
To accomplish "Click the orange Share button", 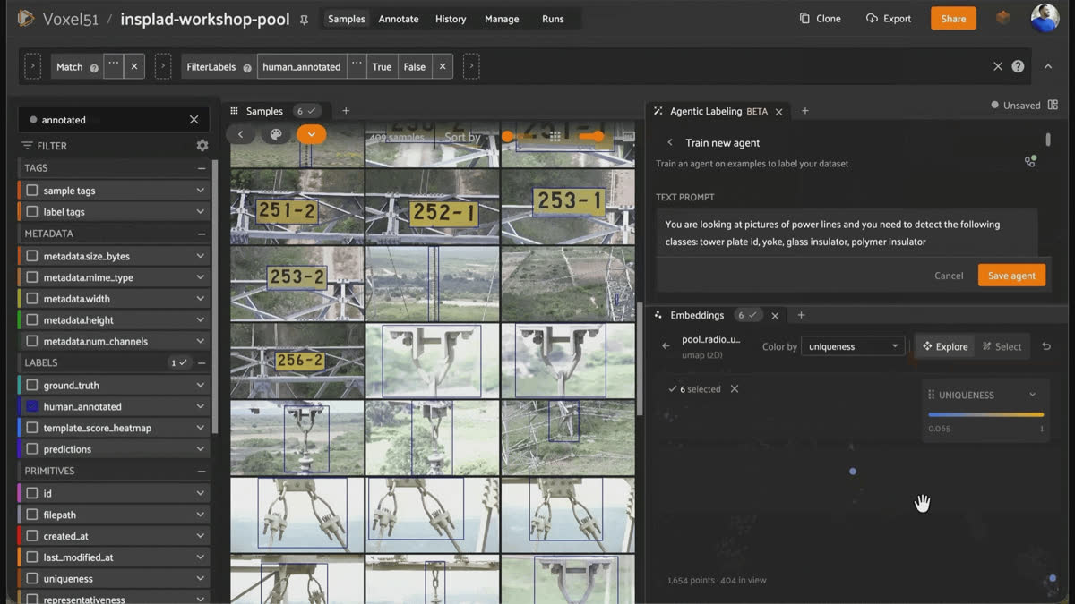I will (x=953, y=19).
